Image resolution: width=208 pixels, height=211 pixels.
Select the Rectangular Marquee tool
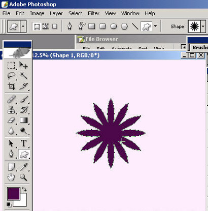tap(11, 65)
